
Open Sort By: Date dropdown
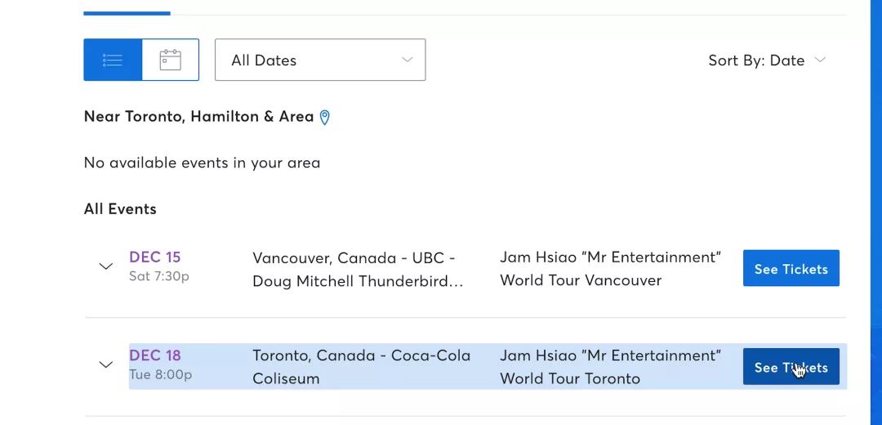767,60
